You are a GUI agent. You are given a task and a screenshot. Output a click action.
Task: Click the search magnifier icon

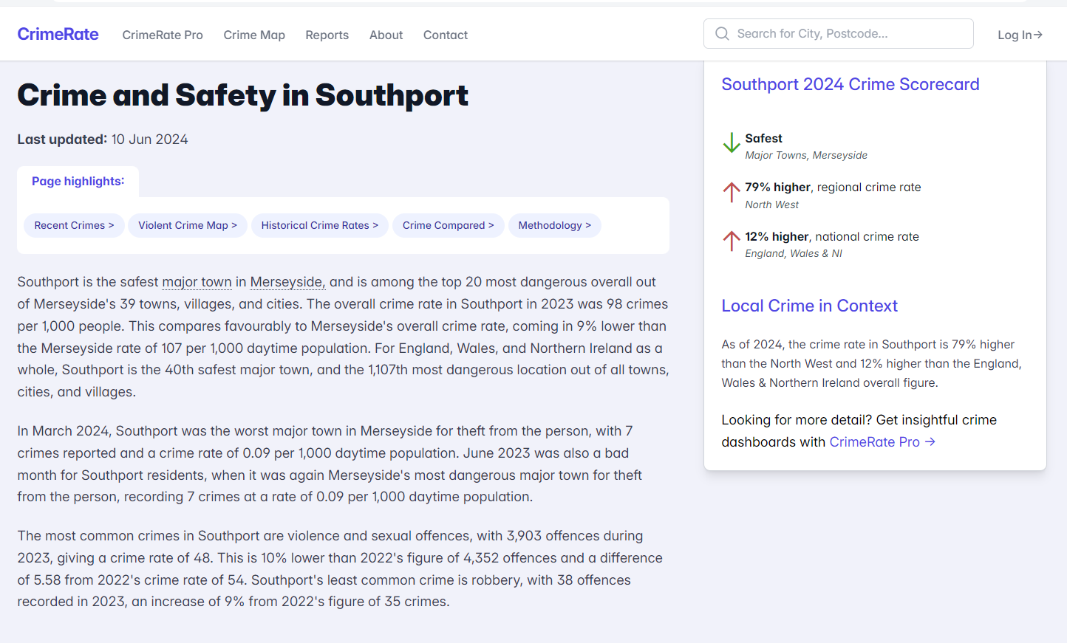722,34
